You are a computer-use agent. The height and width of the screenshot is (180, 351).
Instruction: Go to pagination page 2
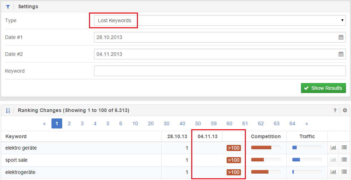[69, 123]
